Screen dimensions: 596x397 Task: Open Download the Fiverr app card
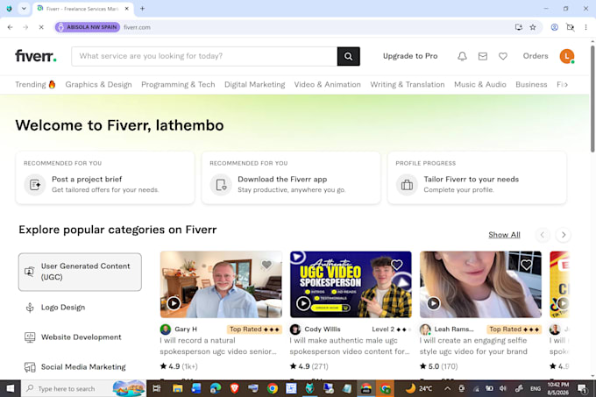click(x=291, y=178)
